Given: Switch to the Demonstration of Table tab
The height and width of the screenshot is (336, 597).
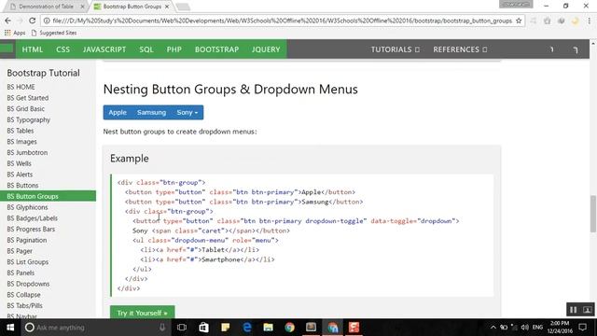Looking at the screenshot, I should pos(46,7).
